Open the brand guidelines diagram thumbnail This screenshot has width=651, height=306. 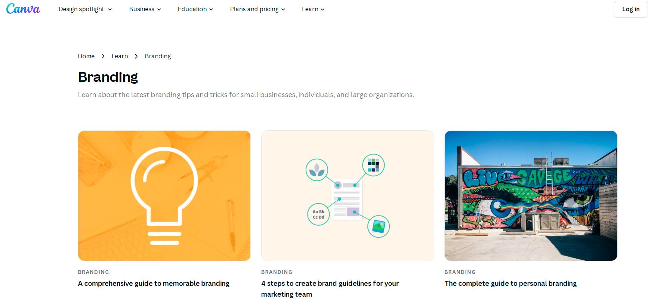point(348,196)
